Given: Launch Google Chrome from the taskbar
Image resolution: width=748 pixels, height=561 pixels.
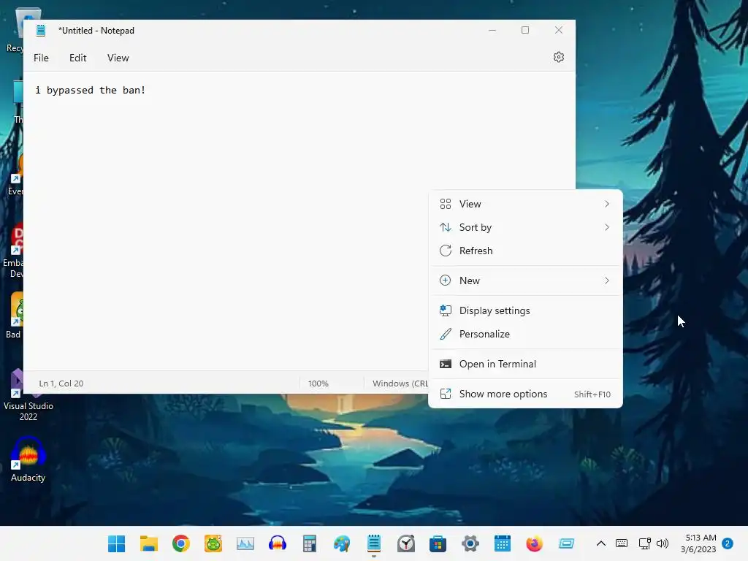Looking at the screenshot, I should click(181, 543).
